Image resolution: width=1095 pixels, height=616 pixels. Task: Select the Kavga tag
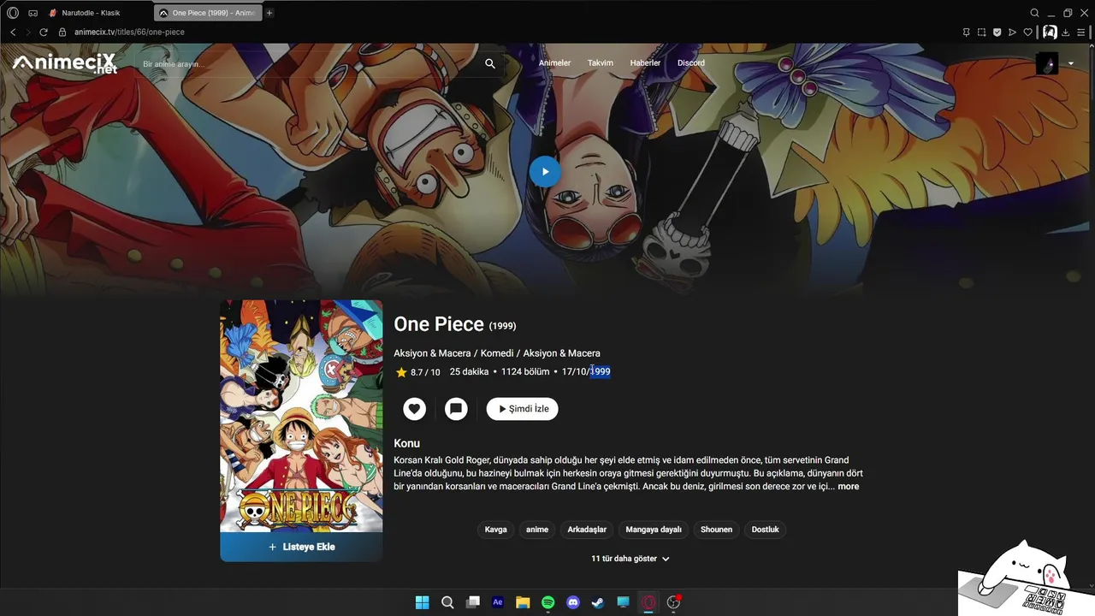496,530
